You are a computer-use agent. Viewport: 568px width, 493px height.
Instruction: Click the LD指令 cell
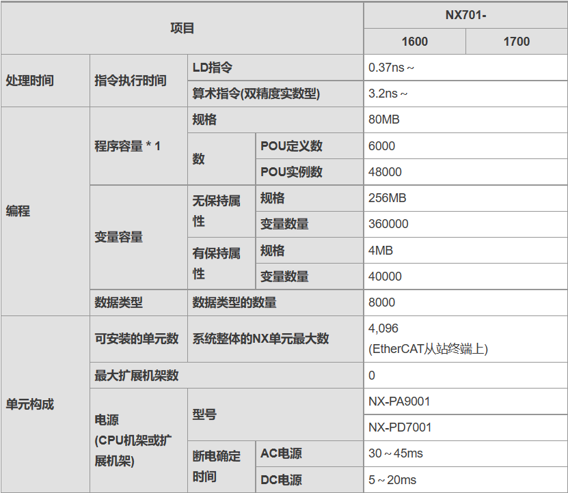point(213,68)
